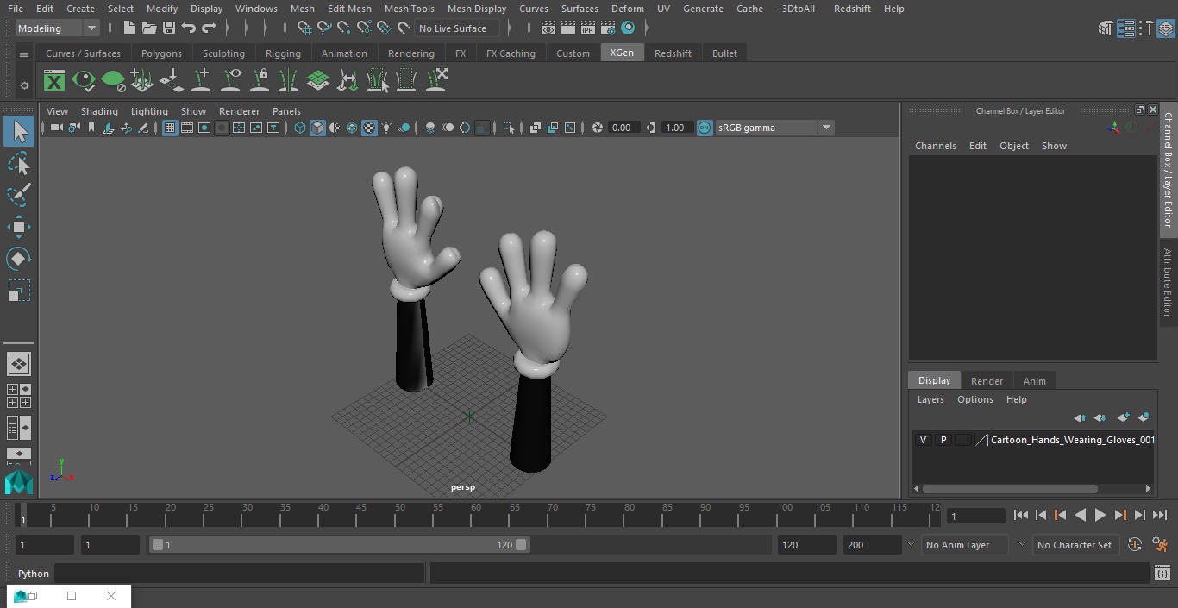Open the Anim layer tab
The image size is (1178, 608).
click(x=1034, y=381)
